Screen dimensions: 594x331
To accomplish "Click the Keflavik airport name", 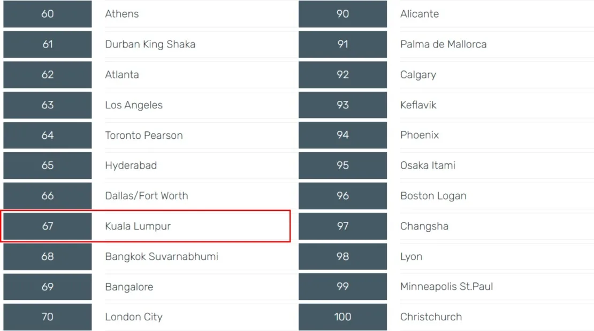I will (x=418, y=105).
